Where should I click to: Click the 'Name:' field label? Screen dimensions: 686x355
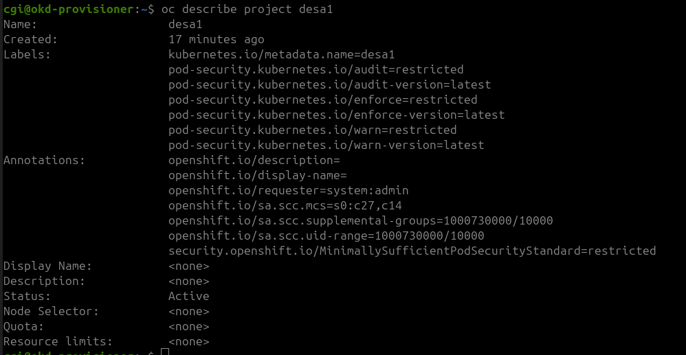pyautogui.click(x=20, y=25)
